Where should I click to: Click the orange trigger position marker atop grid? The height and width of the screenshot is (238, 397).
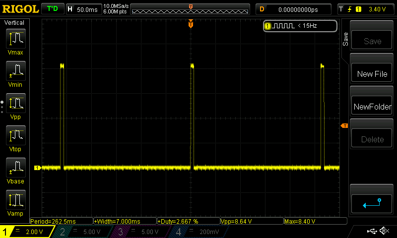tap(191, 23)
